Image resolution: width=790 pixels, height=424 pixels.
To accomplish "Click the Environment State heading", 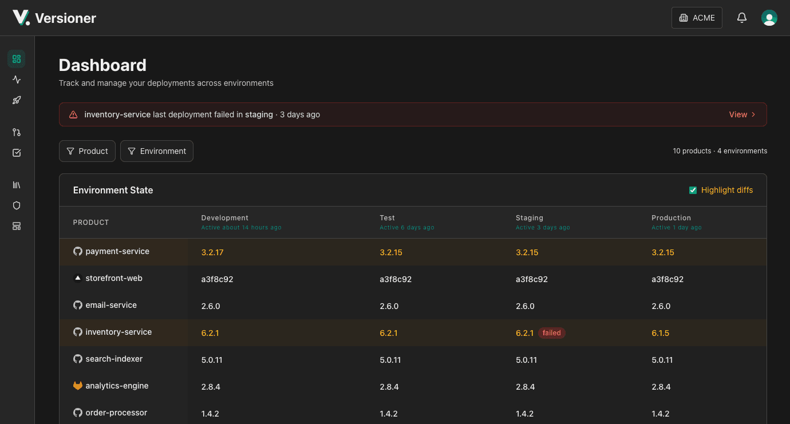I will [113, 190].
